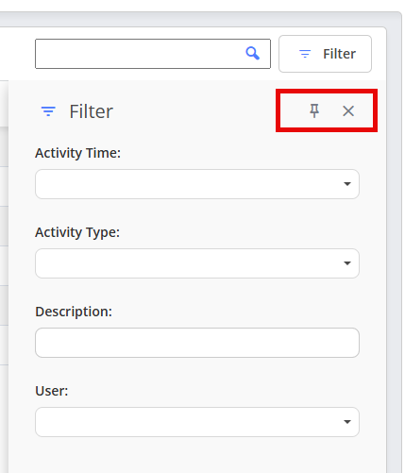The width and height of the screenshot is (405, 473).
Task: Click the Description label
Action: (x=74, y=312)
